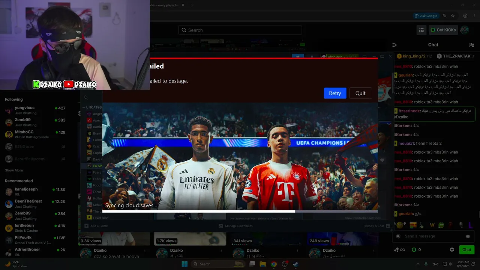Open AdrienBroner recommended channel
The height and width of the screenshot is (270, 480).
[x=35, y=252]
